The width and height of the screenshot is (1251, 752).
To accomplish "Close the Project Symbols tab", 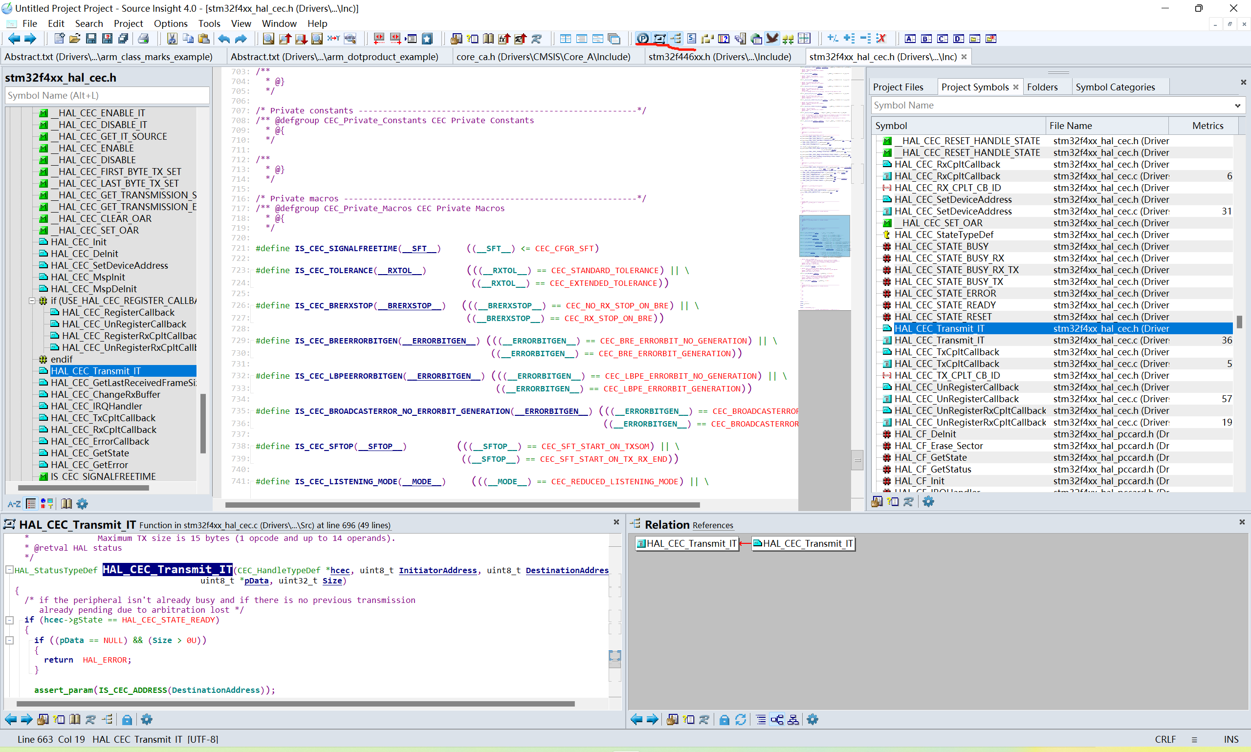I will [1015, 87].
